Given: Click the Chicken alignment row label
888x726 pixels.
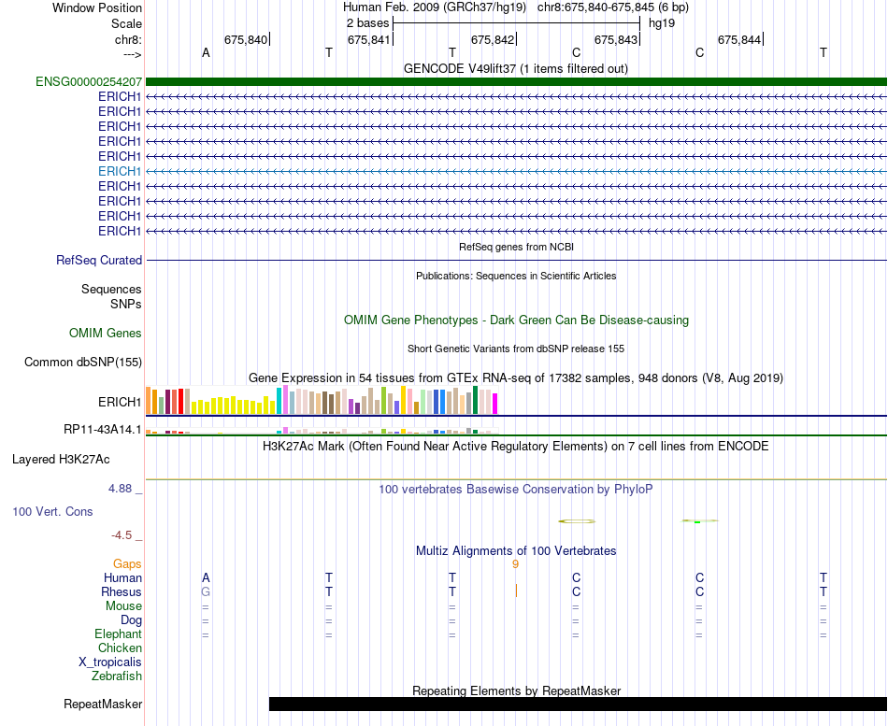Looking at the screenshot, I should pos(120,648).
